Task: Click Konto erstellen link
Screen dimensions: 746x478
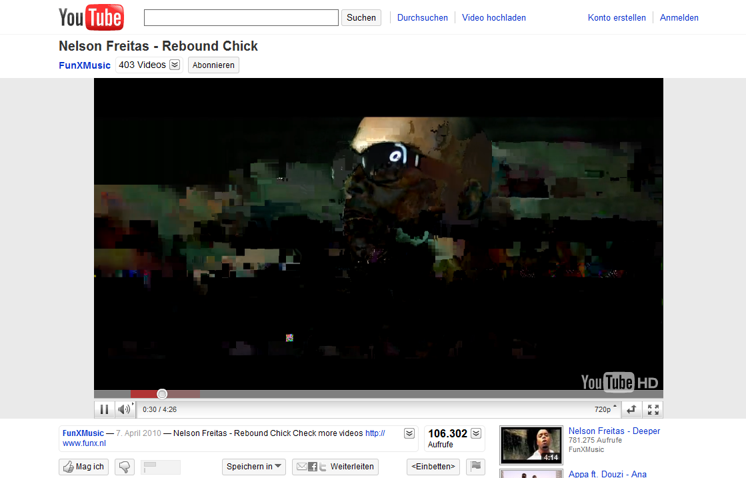Action: [x=617, y=17]
